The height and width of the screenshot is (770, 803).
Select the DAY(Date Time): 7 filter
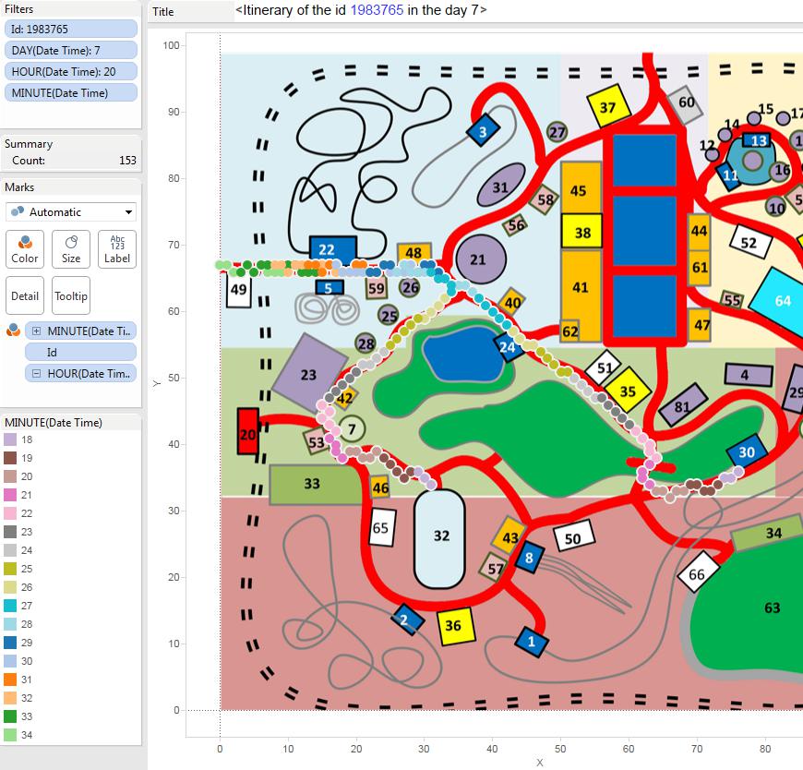[x=71, y=51]
